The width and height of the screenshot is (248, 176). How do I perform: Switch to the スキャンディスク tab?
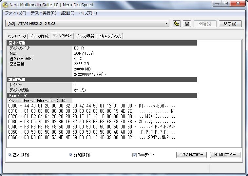pos(110,36)
